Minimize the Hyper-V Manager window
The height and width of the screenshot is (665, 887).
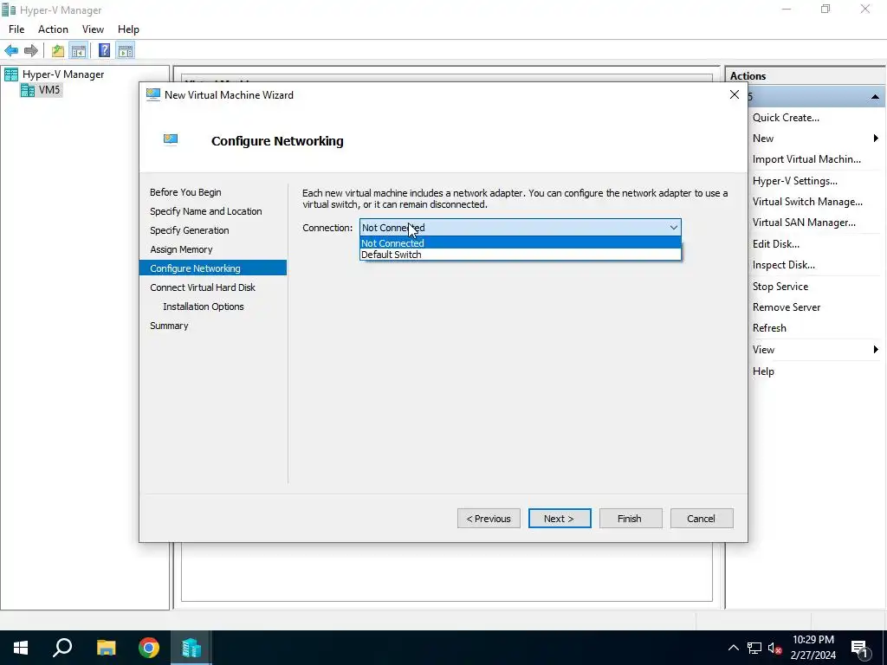click(x=786, y=9)
